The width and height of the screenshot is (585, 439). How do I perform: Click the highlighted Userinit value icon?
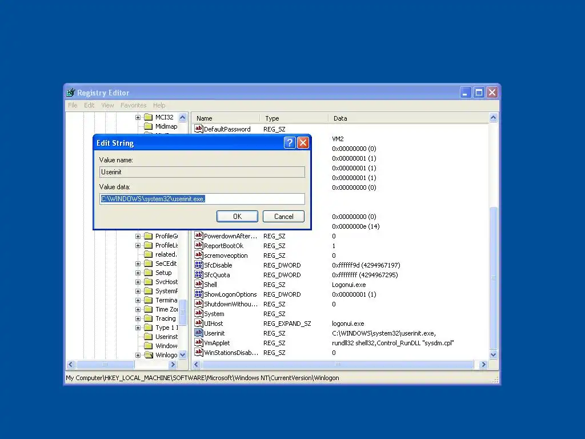198,333
